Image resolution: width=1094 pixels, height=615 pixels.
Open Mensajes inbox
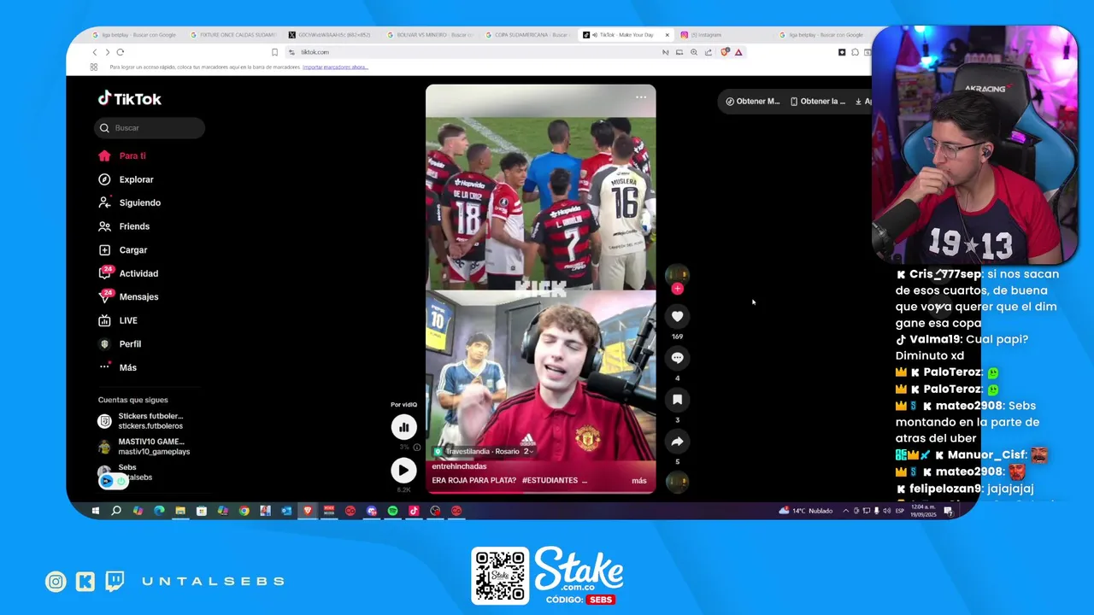128,296
